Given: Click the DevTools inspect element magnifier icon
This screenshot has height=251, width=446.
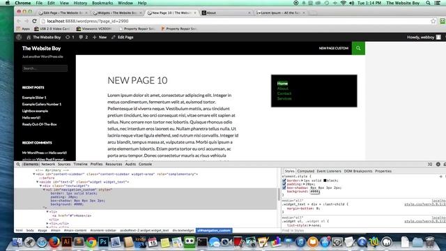Looking at the screenshot, I should (x=18, y=165).
